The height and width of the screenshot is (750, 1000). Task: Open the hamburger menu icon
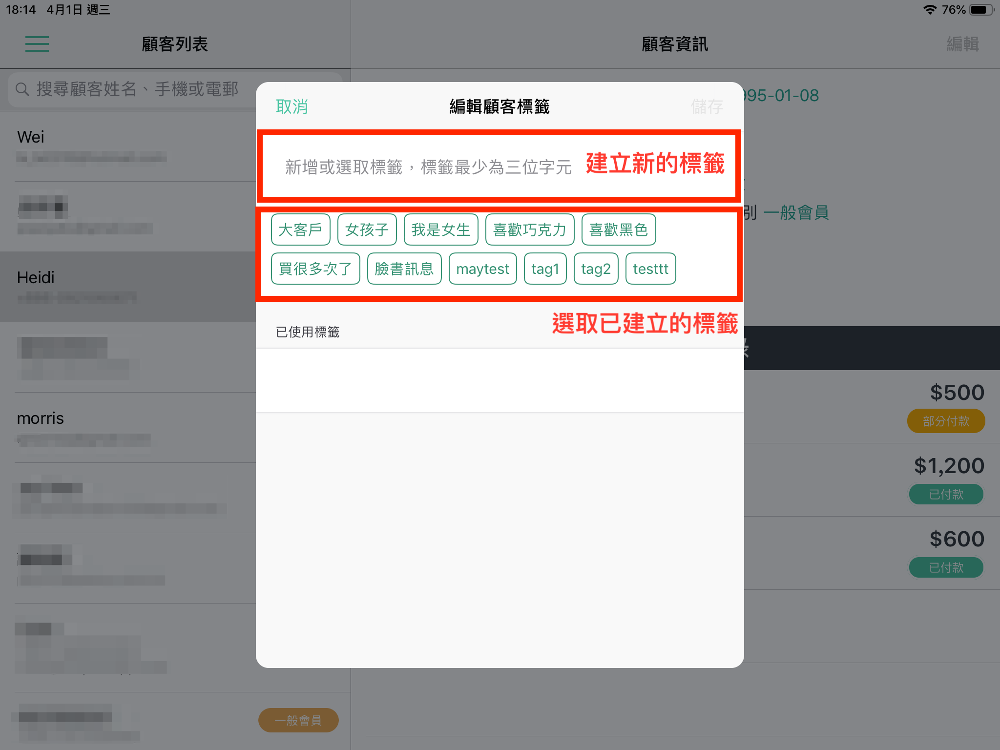pyautogui.click(x=37, y=44)
